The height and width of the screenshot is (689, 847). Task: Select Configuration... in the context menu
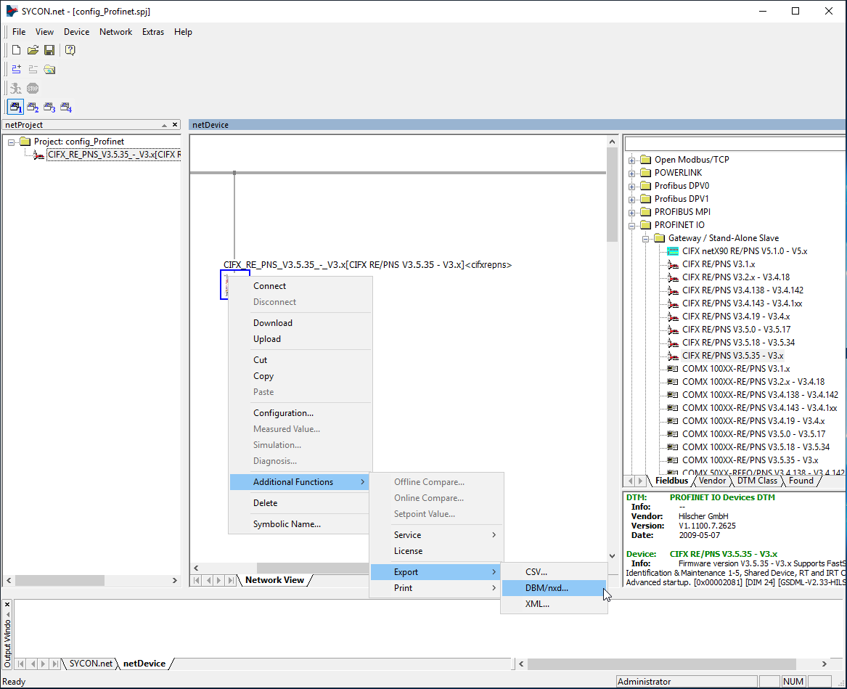tap(283, 413)
